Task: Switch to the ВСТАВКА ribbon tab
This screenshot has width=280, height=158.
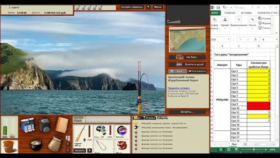Action: point(246,13)
